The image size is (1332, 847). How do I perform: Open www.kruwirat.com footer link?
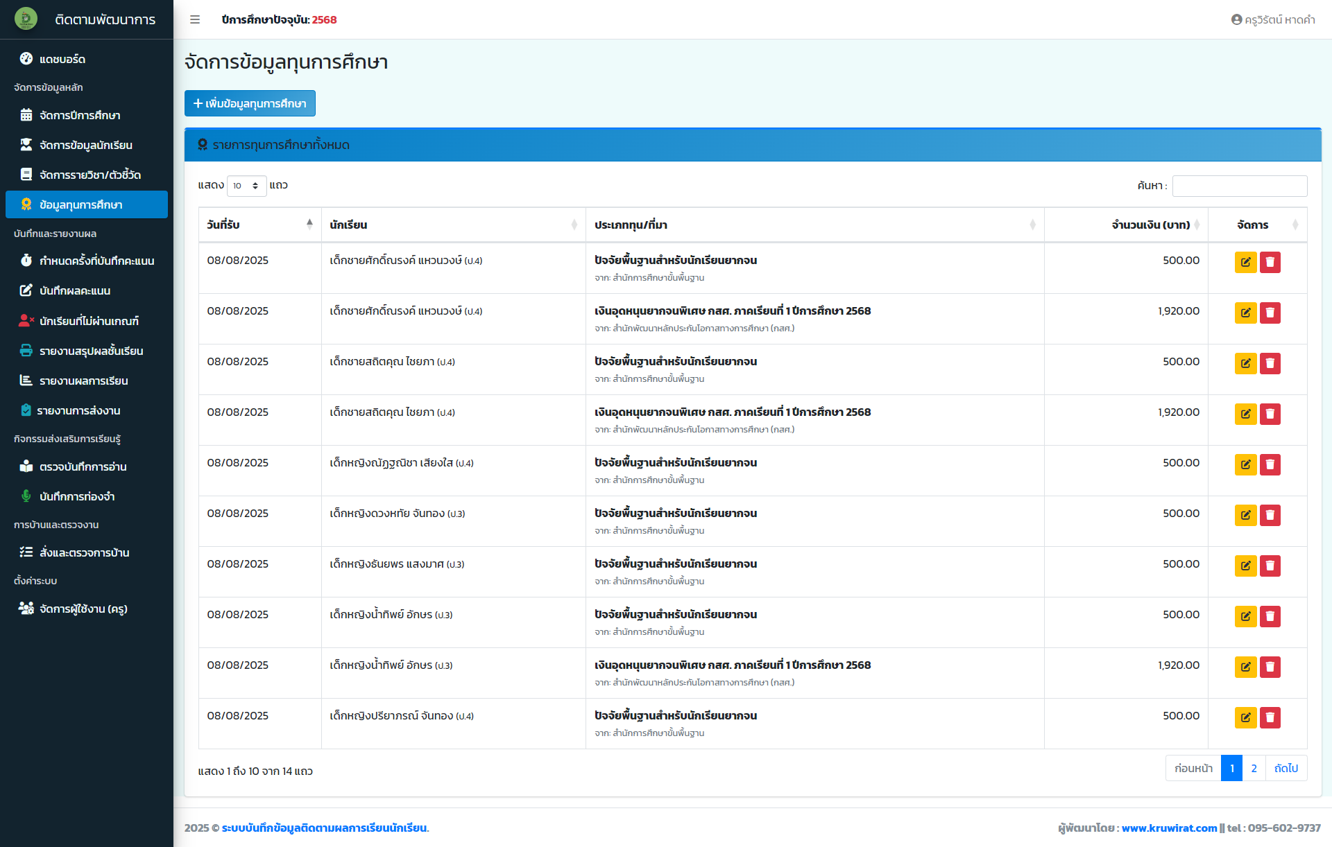pos(1169,828)
